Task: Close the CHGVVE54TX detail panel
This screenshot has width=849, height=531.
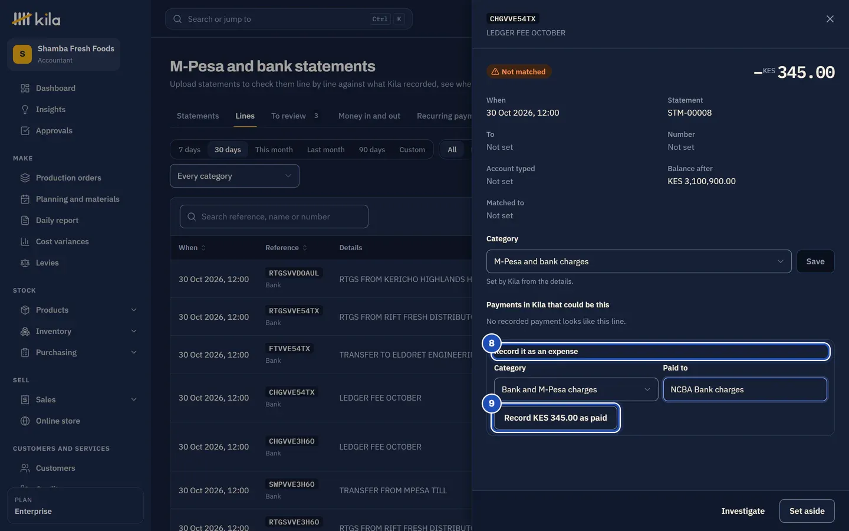Action: point(830,19)
